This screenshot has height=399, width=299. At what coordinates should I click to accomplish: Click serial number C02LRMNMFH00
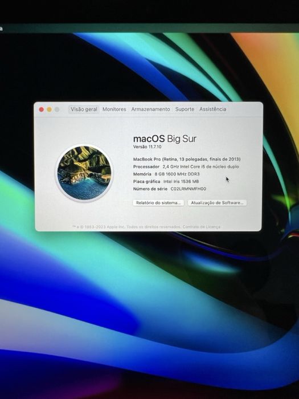coord(188,189)
